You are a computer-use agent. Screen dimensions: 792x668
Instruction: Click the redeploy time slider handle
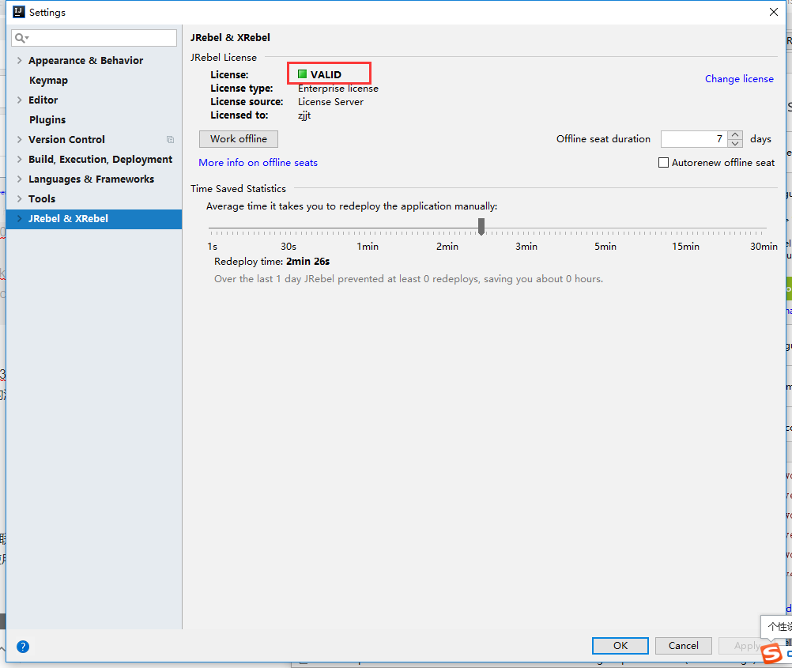click(481, 226)
